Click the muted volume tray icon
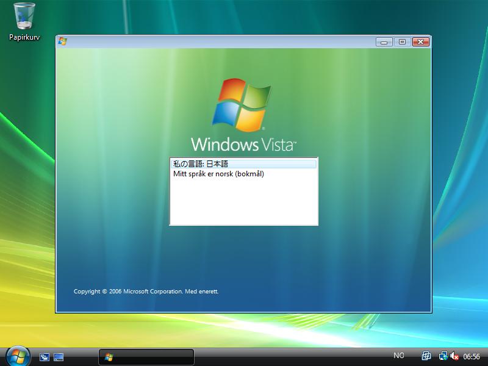The height and width of the screenshot is (366, 488). click(x=454, y=356)
